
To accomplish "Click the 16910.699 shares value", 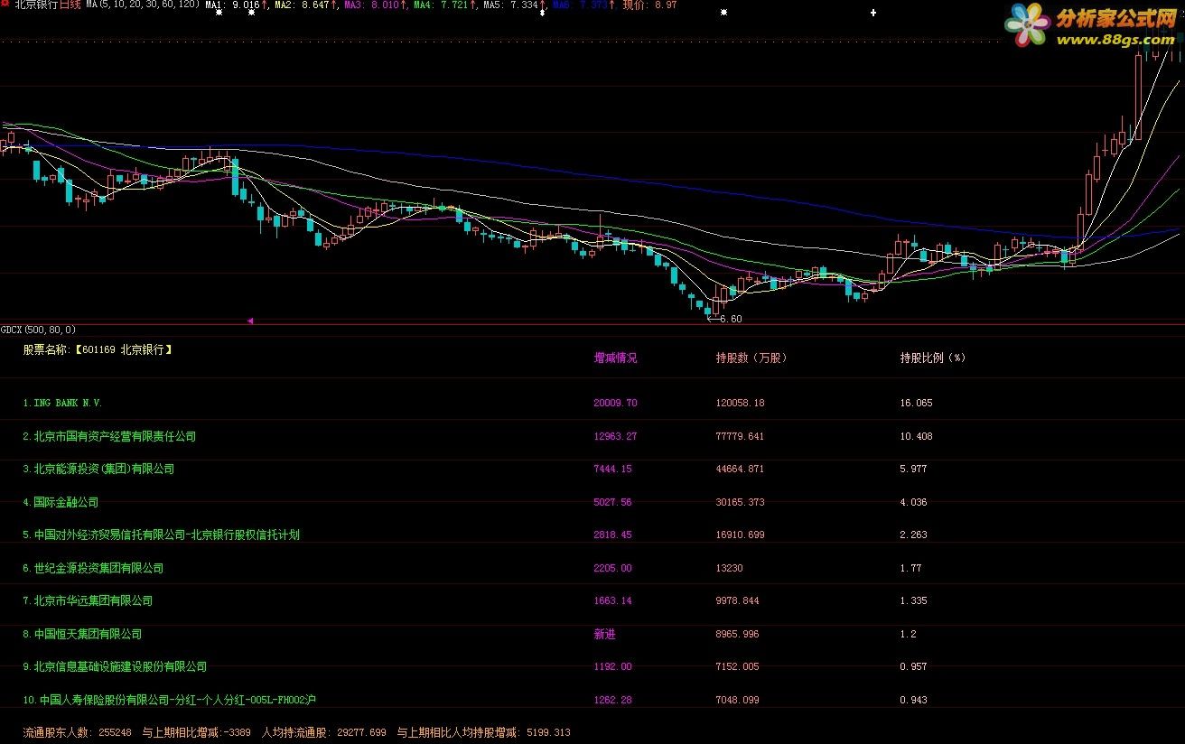I will click(741, 535).
